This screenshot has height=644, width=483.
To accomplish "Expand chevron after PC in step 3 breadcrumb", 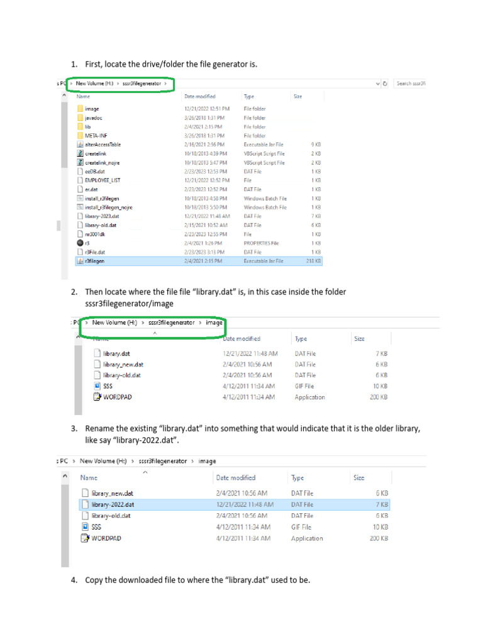I will (x=74, y=461).
